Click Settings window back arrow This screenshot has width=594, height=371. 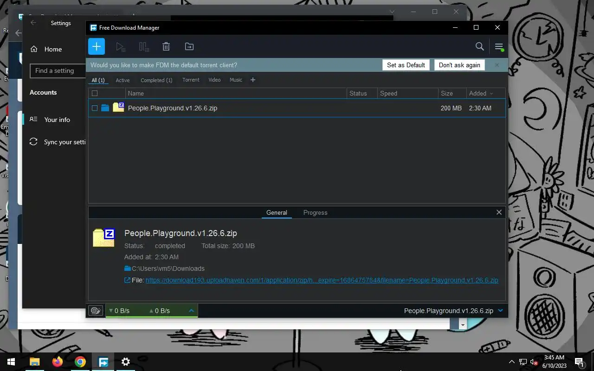33,23
